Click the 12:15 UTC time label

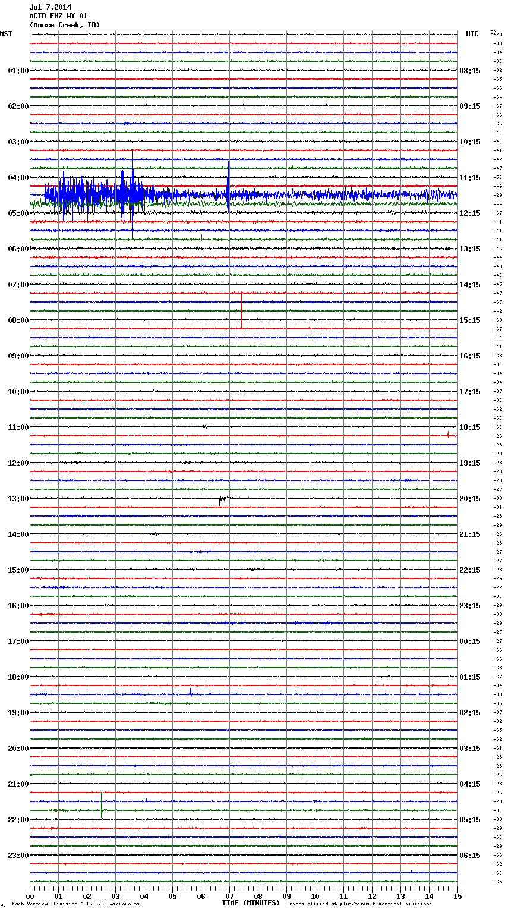(470, 213)
